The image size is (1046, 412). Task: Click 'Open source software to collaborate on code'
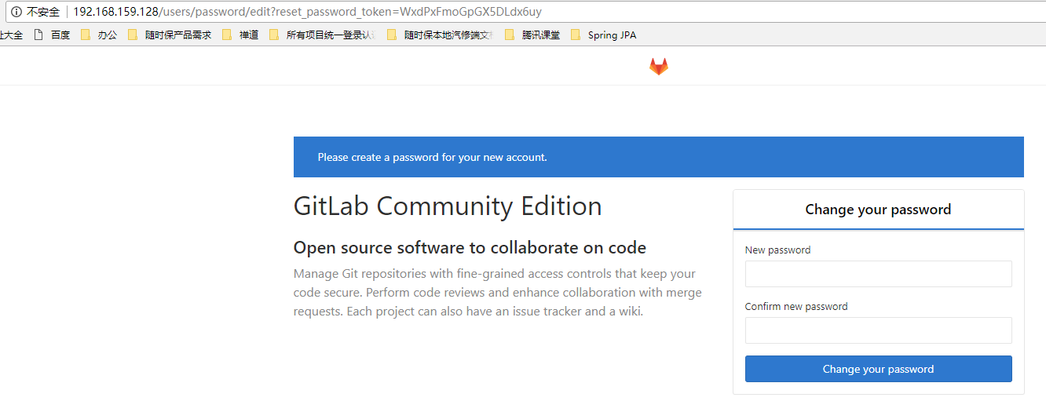(470, 248)
